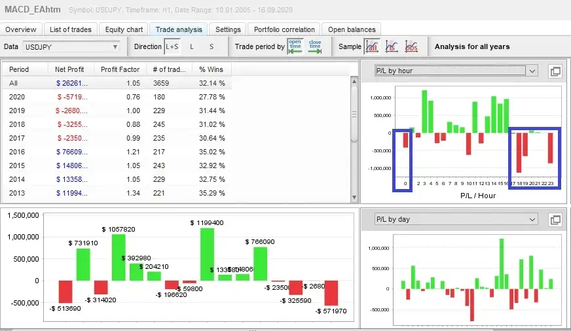This screenshot has width=571, height=331.
Task: Select trade period by open time icon
Action: click(295, 46)
